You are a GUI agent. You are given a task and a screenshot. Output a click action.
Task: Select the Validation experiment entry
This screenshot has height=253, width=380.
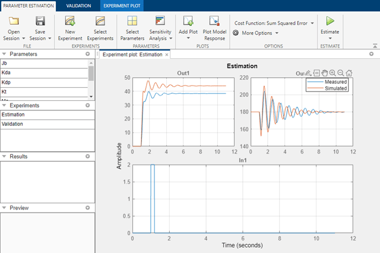[47, 124]
